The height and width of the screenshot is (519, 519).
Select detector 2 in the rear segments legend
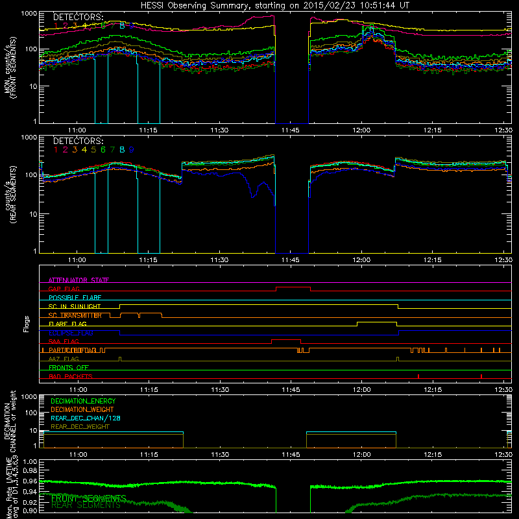(x=66, y=150)
